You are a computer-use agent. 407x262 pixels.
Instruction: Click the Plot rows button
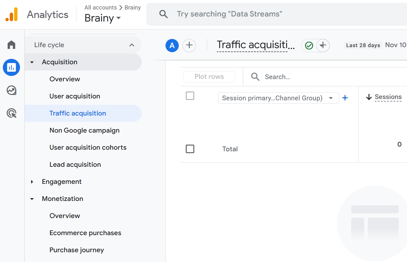click(209, 77)
